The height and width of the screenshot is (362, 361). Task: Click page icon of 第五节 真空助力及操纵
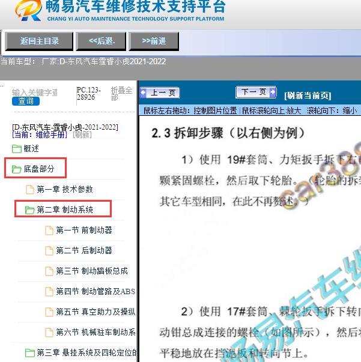49,312
